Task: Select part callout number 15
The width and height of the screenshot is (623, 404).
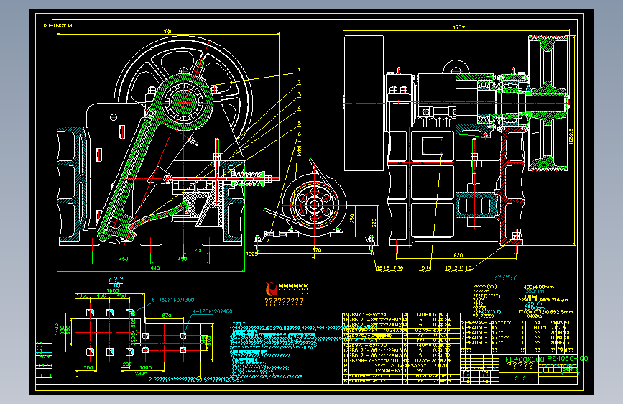Action: (x=422, y=268)
